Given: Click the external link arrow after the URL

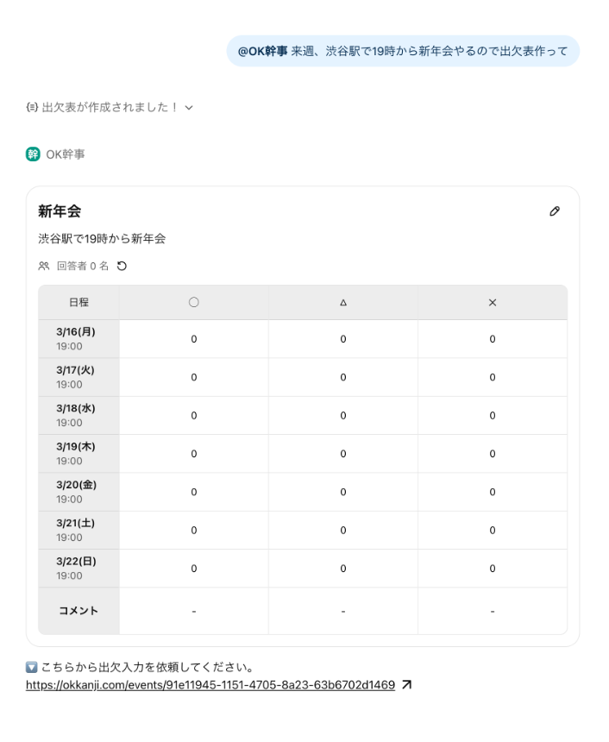Looking at the screenshot, I should pos(407,685).
